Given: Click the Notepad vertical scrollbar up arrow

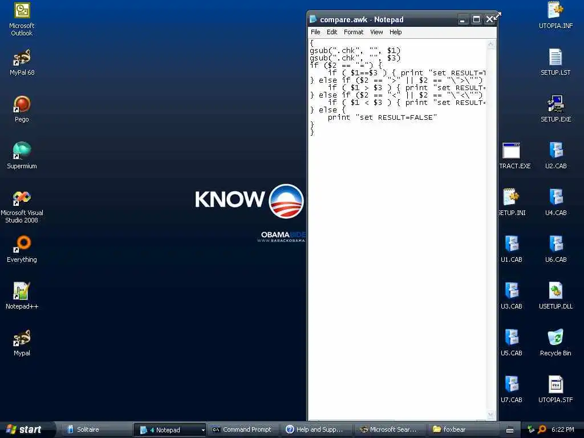Looking at the screenshot, I should (491, 44).
